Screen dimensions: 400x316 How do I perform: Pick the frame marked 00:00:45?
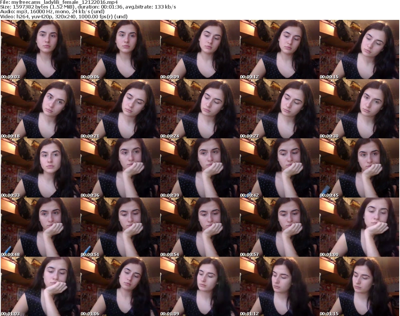coord(359,168)
